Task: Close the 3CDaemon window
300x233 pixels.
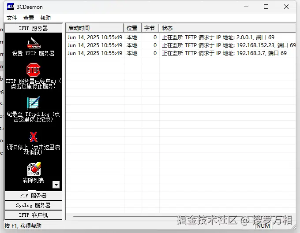Action: click(x=286, y=7)
